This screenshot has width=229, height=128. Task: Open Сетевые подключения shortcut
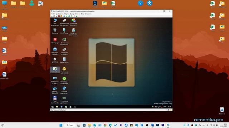pyautogui.click(x=64, y=90)
